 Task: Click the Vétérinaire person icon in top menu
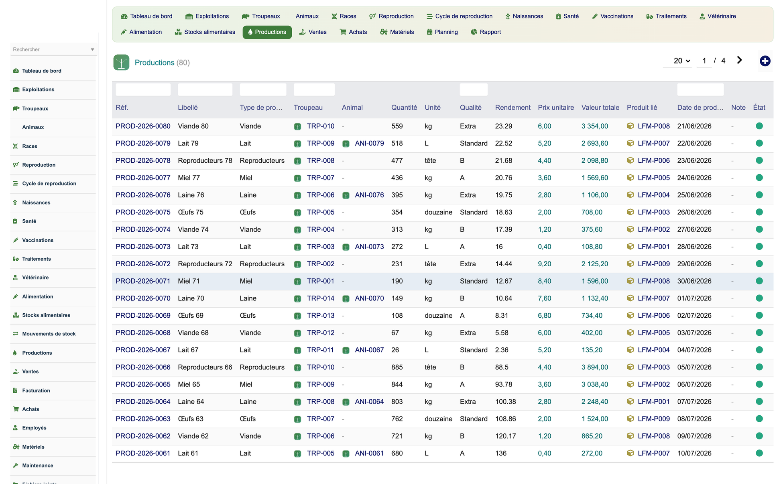tap(702, 16)
